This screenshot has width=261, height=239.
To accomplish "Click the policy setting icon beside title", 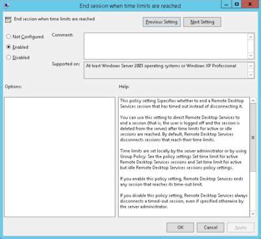I will (x=8, y=20).
